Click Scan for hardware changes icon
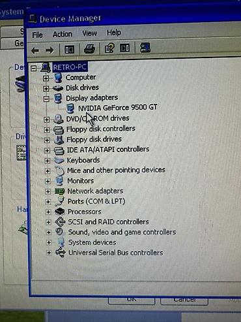 (145, 47)
